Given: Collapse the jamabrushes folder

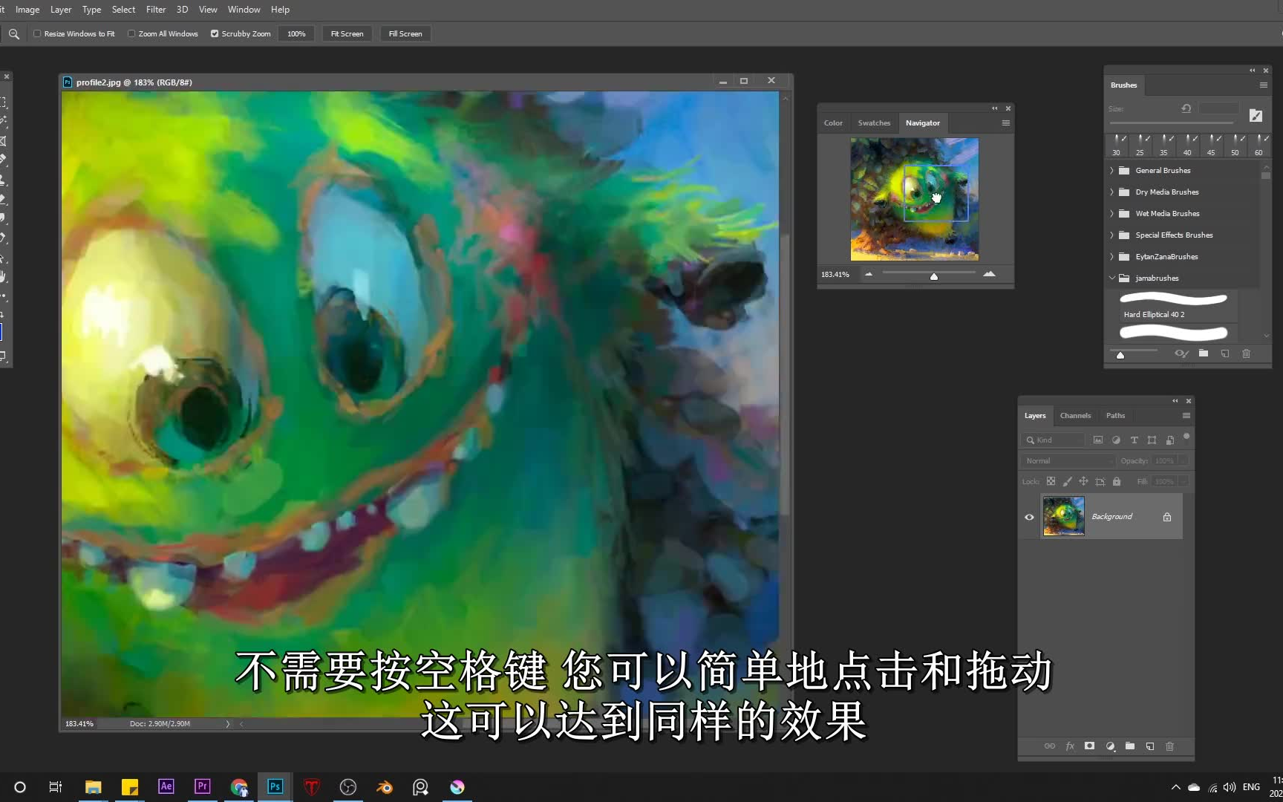Looking at the screenshot, I should 1111,278.
